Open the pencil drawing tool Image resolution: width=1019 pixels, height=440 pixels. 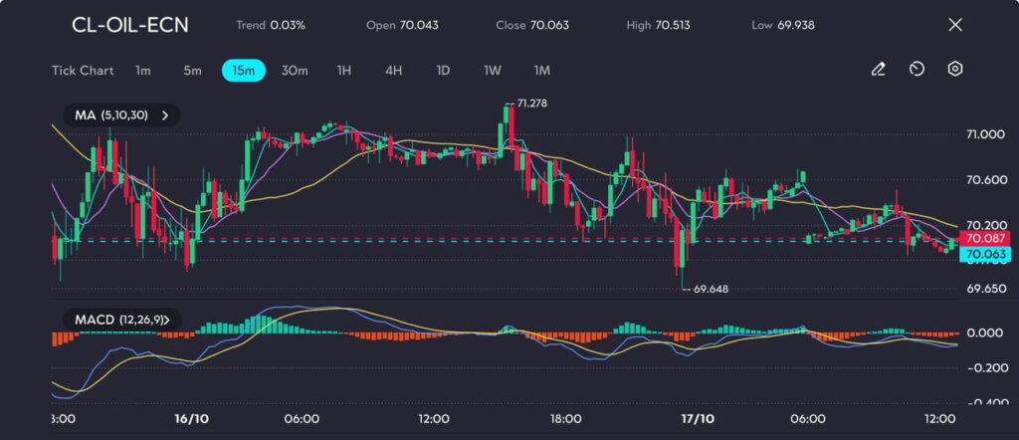[878, 70]
